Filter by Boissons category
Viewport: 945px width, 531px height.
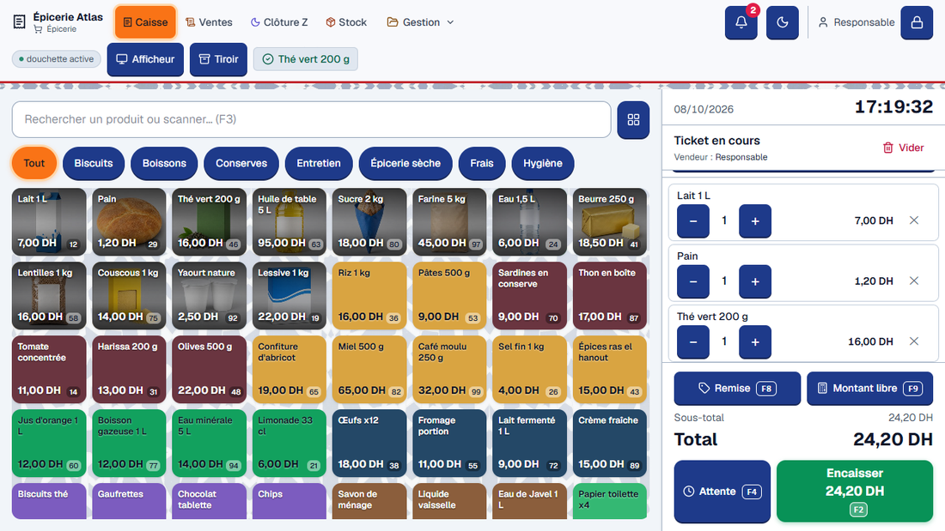[164, 163]
